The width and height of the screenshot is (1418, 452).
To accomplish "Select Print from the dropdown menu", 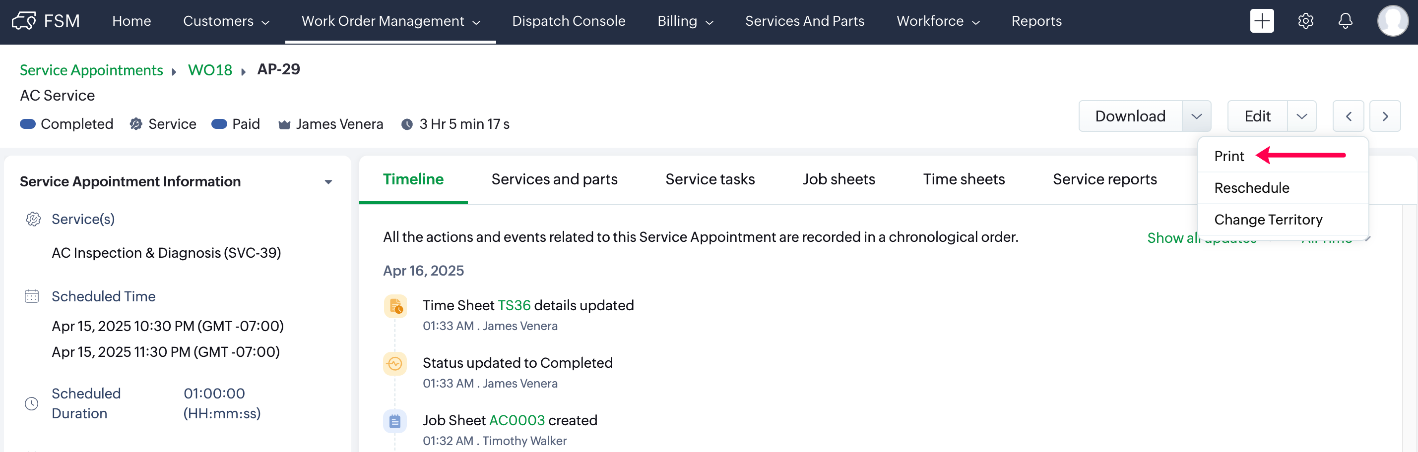I will [x=1228, y=156].
